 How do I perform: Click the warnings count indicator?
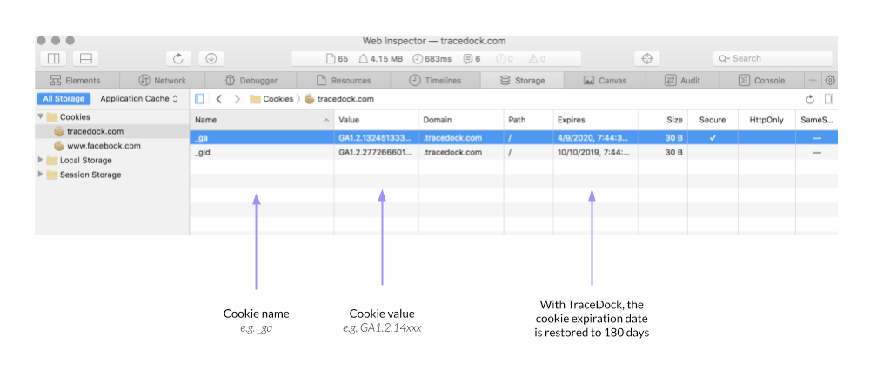[537, 59]
